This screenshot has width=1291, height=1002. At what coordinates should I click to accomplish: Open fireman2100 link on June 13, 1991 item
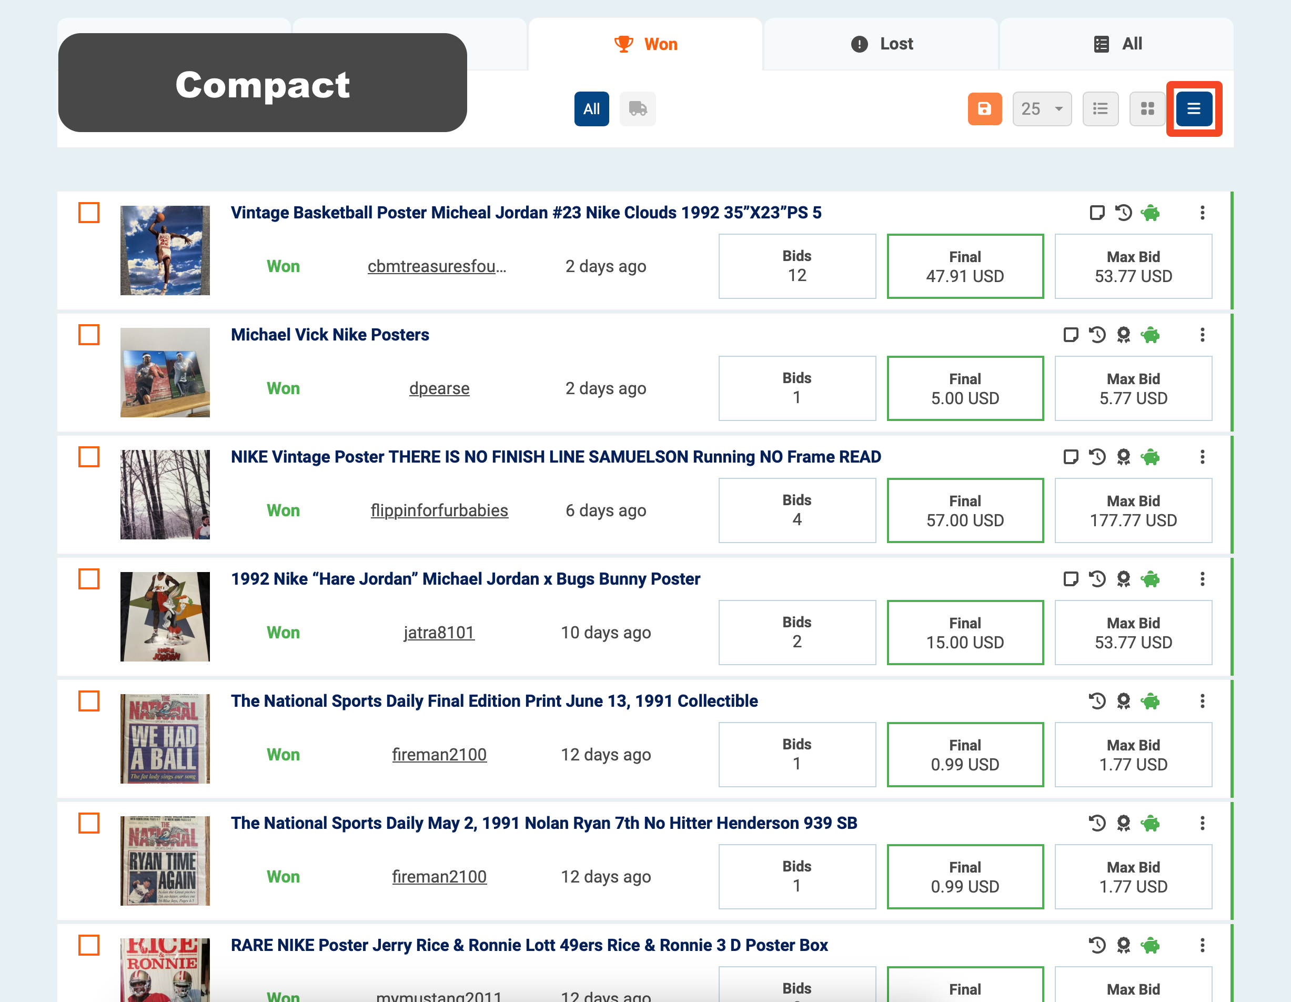(439, 755)
